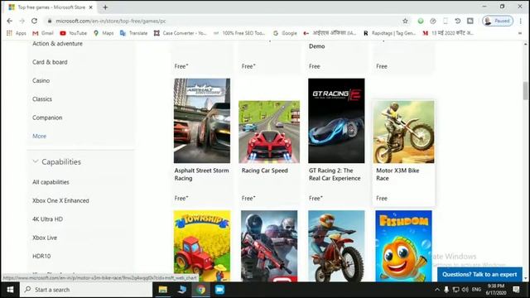Close the Top free games tab
Image resolution: width=530 pixels, height=298 pixels.
pyautogui.click(x=90, y=7)
